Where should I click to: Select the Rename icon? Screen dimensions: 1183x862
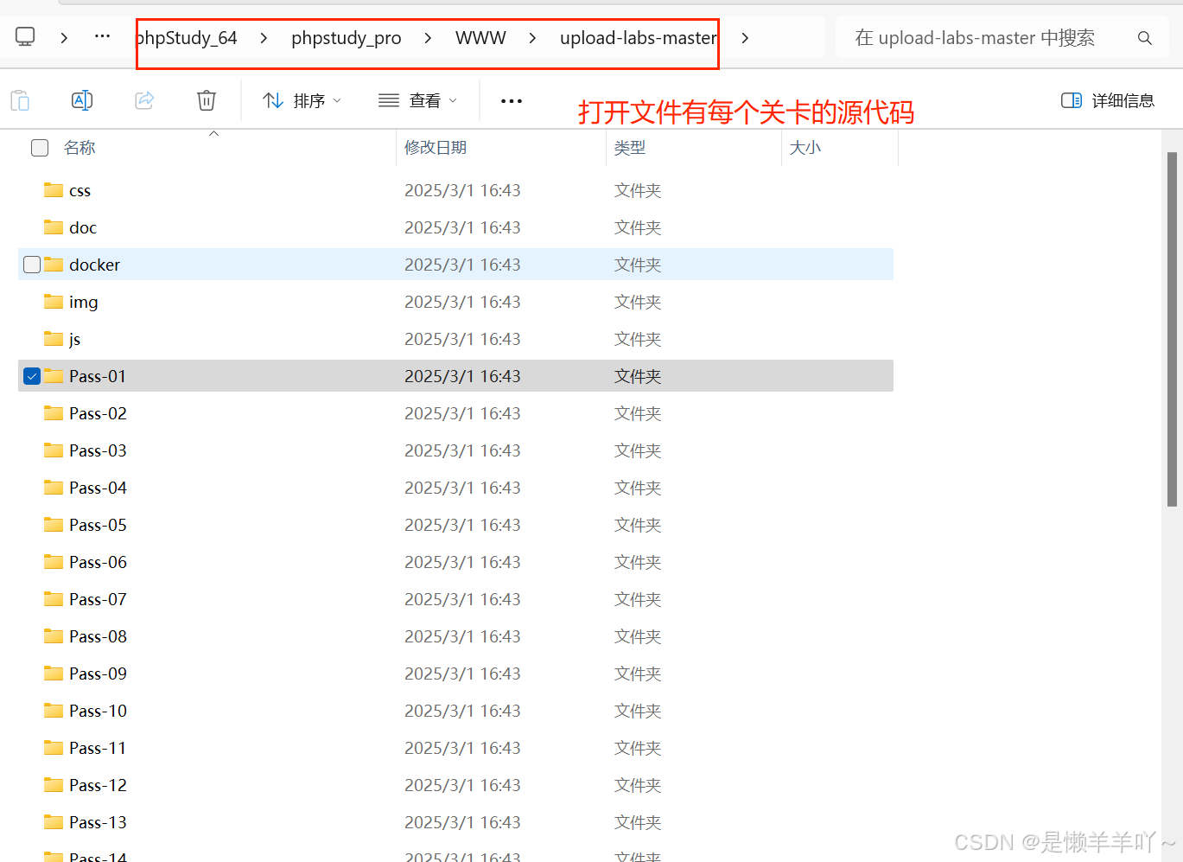click(82, 100)
